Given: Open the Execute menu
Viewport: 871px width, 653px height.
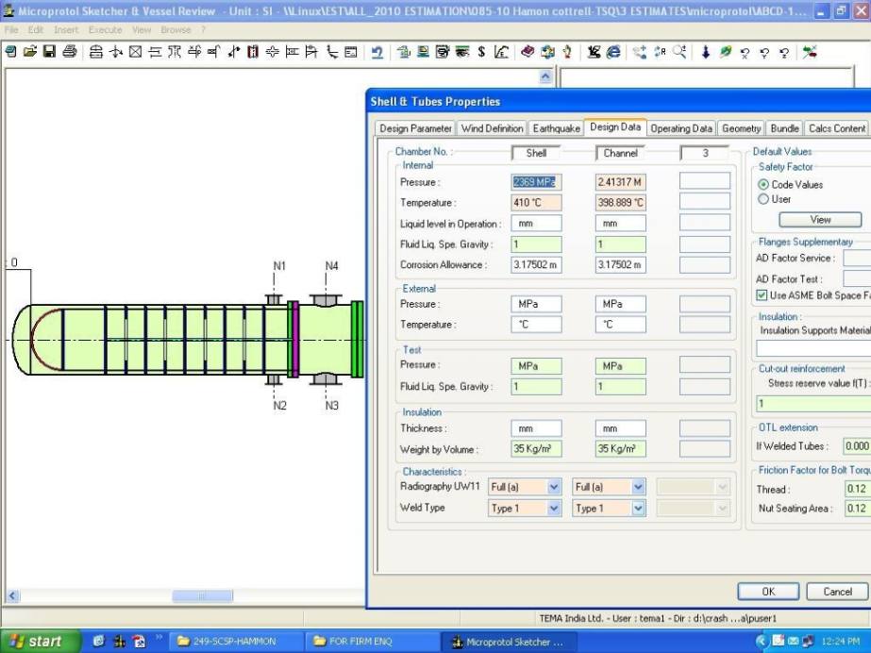Looking at the screenshot, I should [104, 30].
